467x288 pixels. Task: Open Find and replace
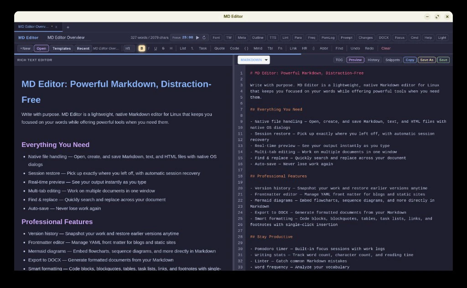pyautogui.click(x=339, y=48)
